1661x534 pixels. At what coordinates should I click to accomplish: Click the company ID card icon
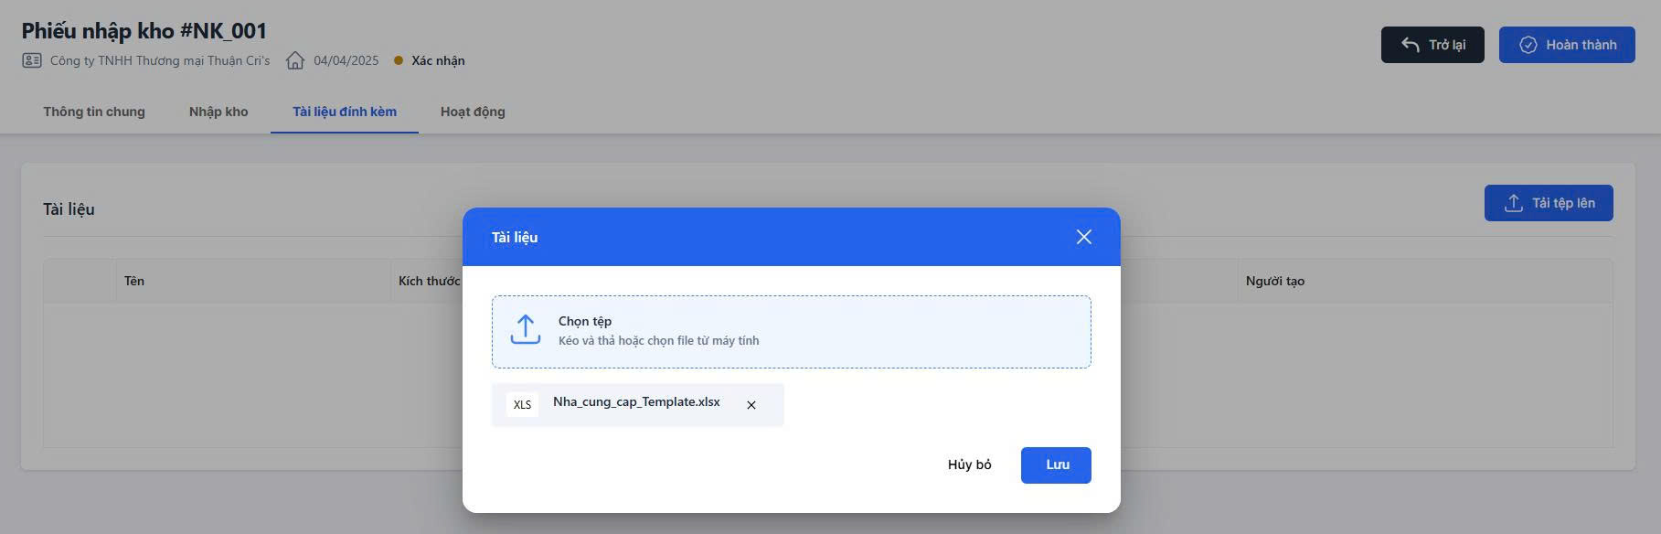[32, 60]
